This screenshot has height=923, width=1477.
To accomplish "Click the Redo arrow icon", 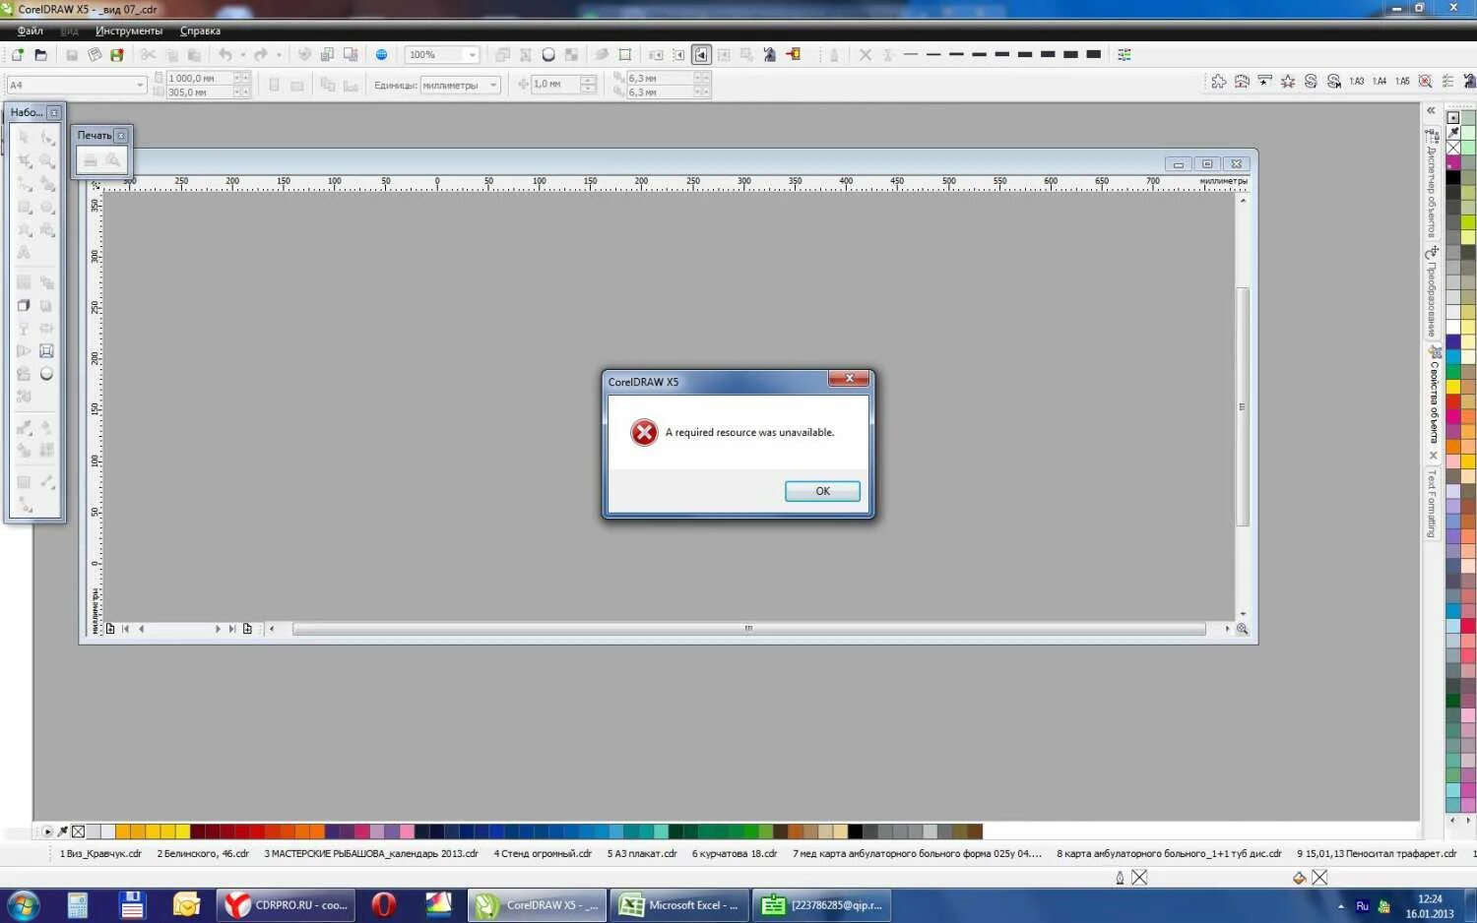I will coord(260,55).
